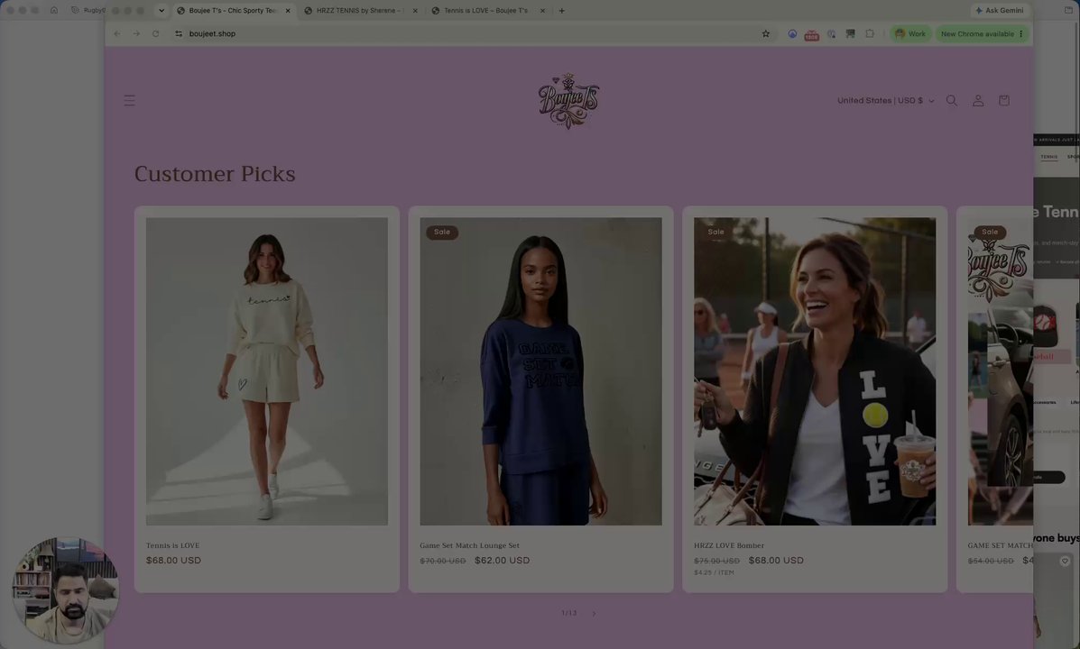Go back with the browser back arrow
Screen dimensions: 1080x649
pos(117,33)
